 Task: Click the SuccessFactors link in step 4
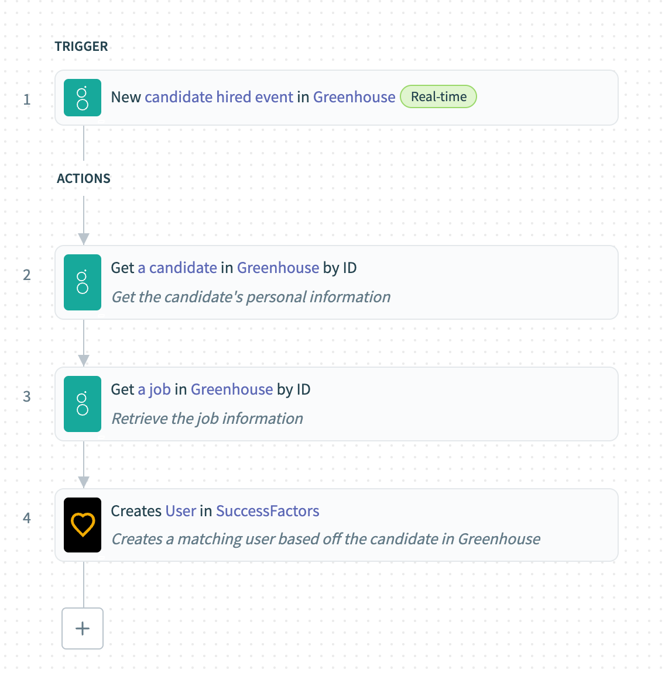(267, 510)
